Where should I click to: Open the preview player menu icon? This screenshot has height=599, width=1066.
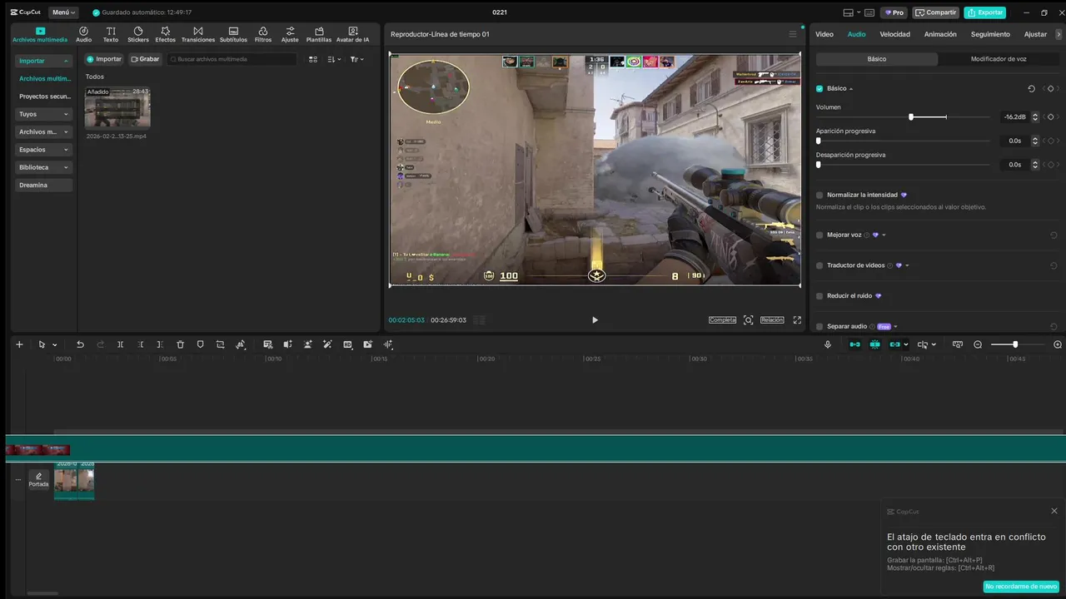pos(793,34)
